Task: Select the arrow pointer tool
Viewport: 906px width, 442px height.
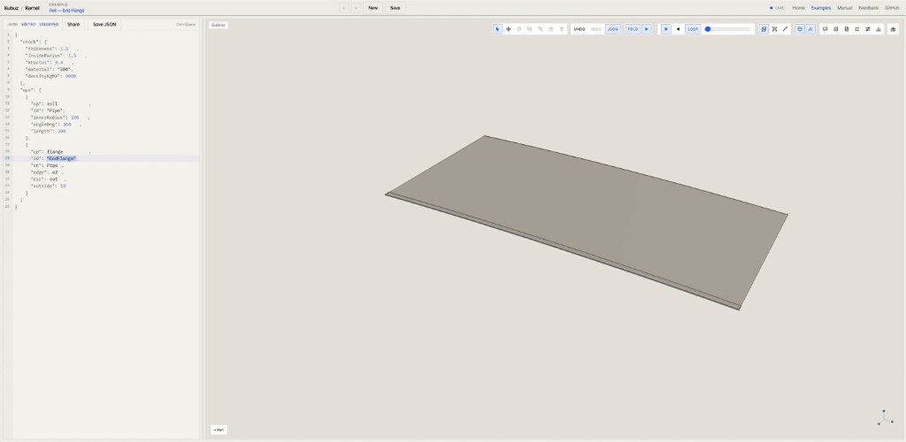Action: point(498,29)
